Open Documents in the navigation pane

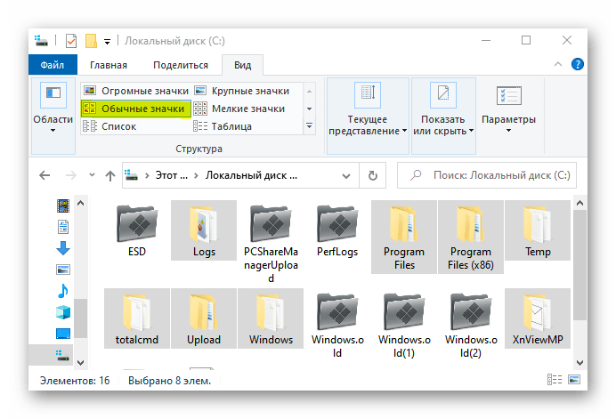point(63,227)
